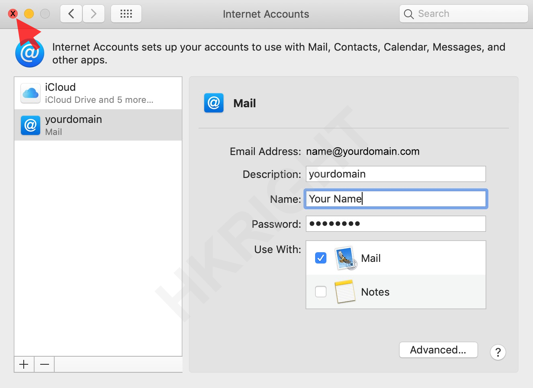Click the Mail app stamp icon
This screenshot has width=533, height=388.
[346, 258]
